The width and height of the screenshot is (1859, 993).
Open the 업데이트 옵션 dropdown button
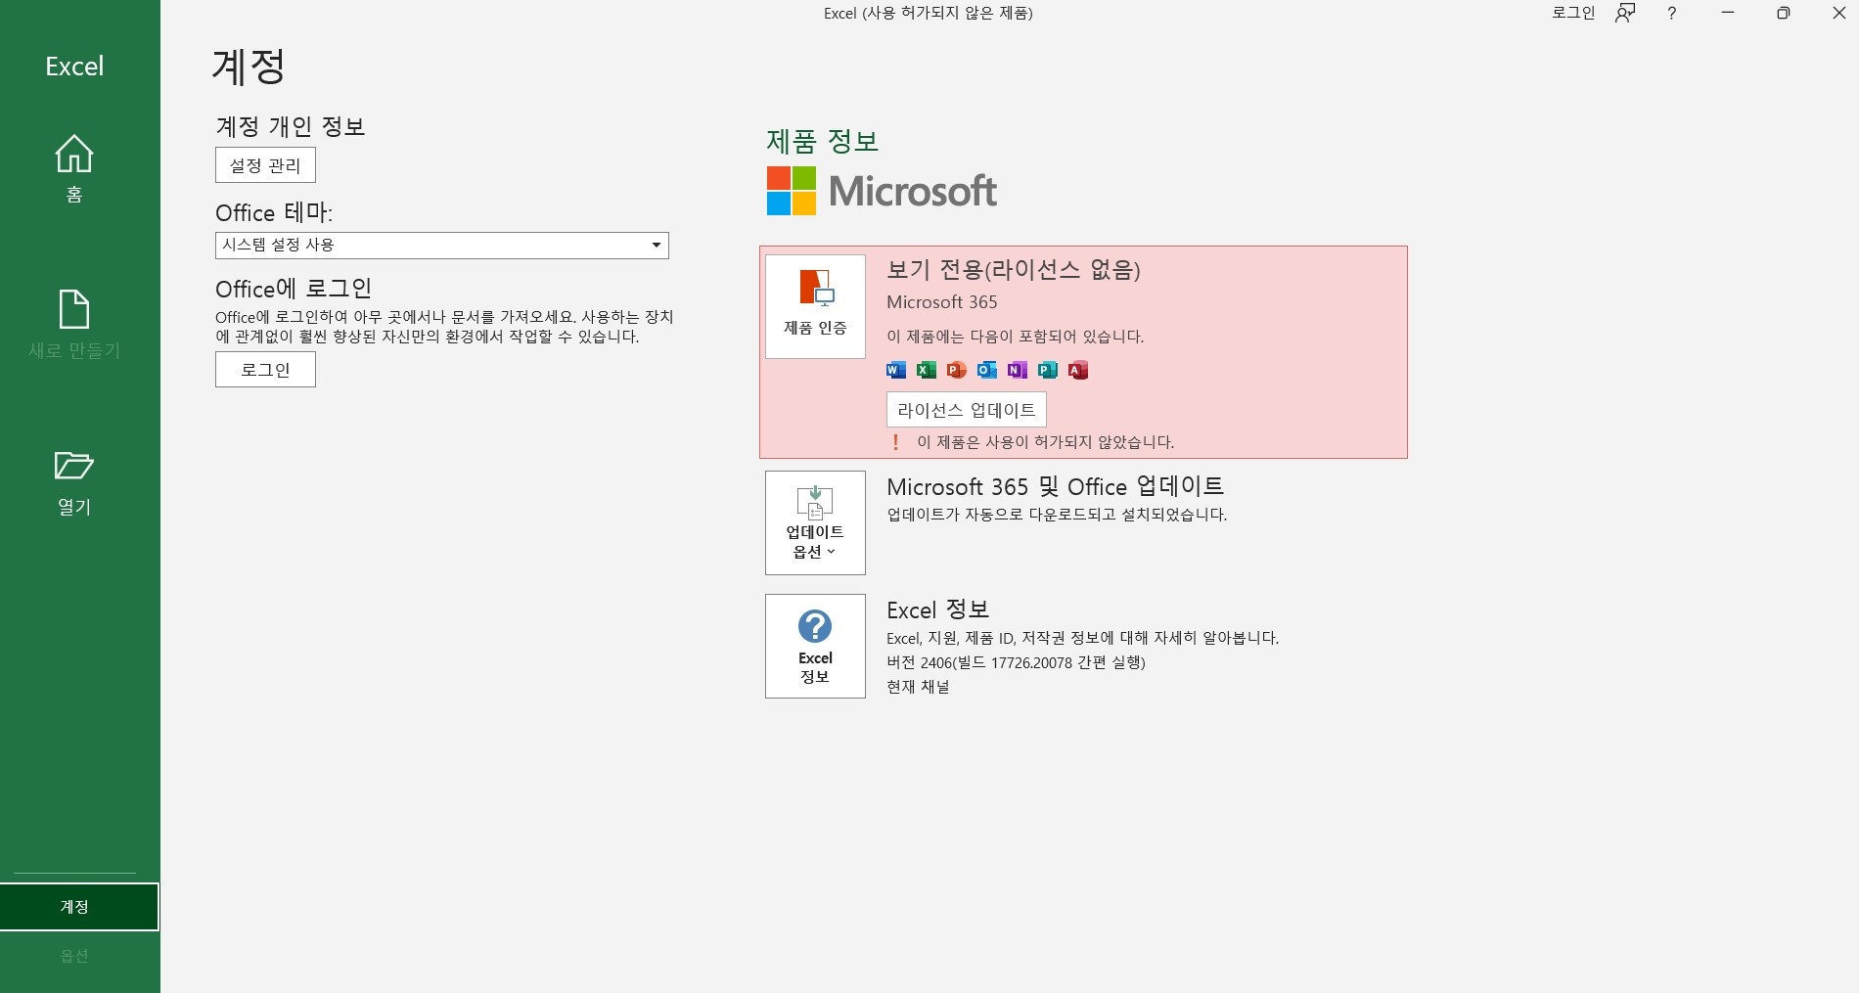(815, 522)
